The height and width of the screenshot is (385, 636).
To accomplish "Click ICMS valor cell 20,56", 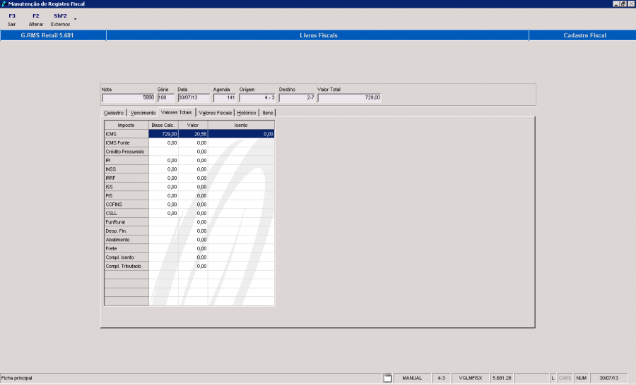I will (x=193, y=134).
